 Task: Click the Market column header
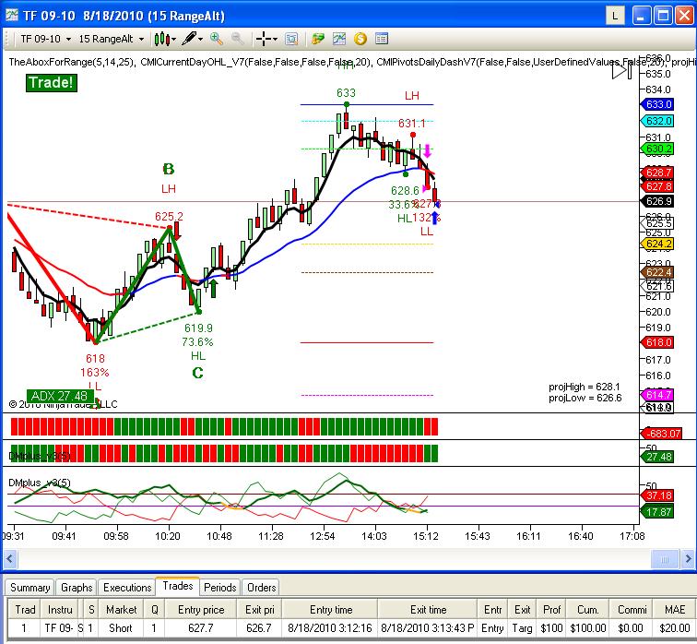[x=122, y=610]
